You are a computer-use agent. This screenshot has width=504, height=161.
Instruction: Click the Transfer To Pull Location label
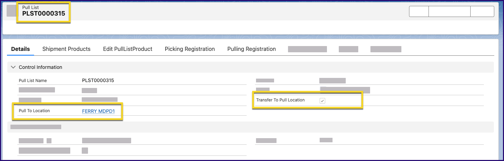[x=280, y=100]
